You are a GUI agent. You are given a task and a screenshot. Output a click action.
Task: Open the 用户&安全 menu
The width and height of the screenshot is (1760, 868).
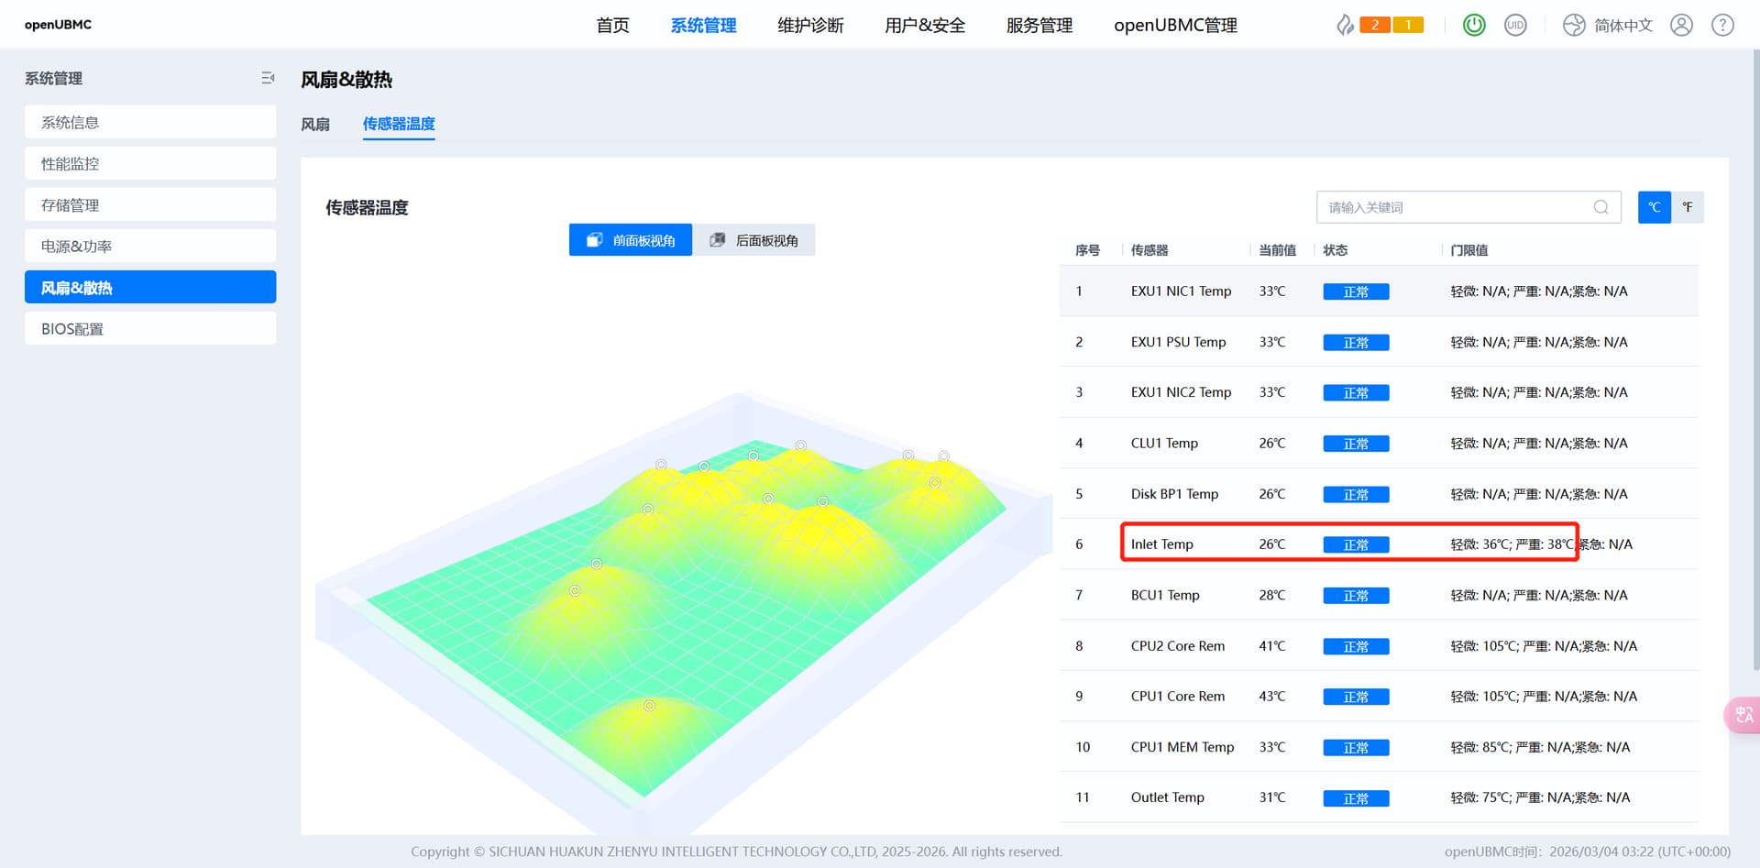[x=925, y=25]
